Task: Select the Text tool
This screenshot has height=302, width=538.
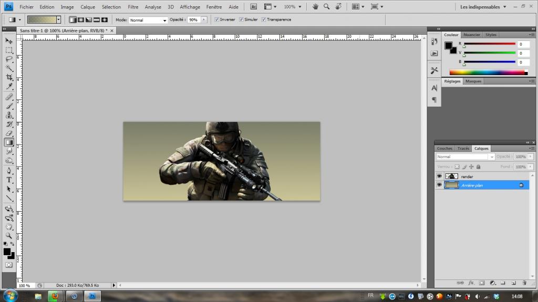Action: coord(9,180)
